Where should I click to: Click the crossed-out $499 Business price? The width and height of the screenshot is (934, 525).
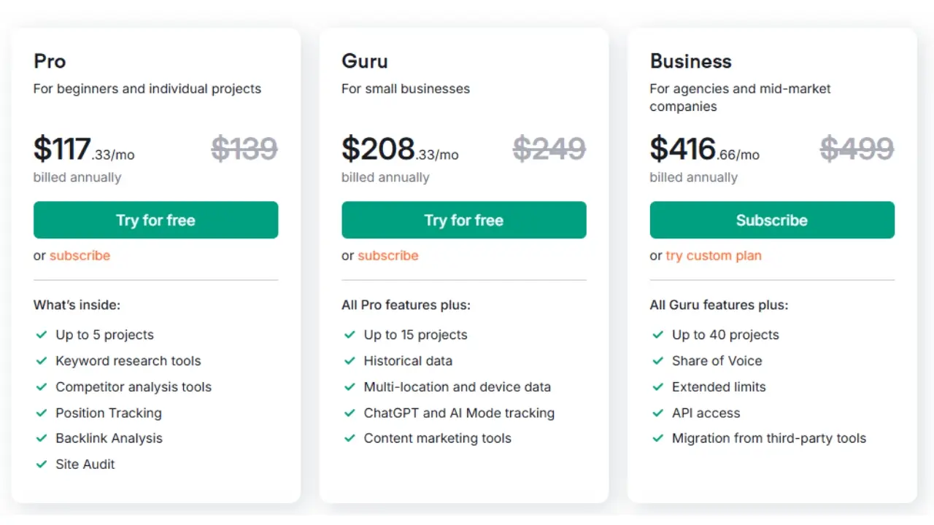[857, 149]
